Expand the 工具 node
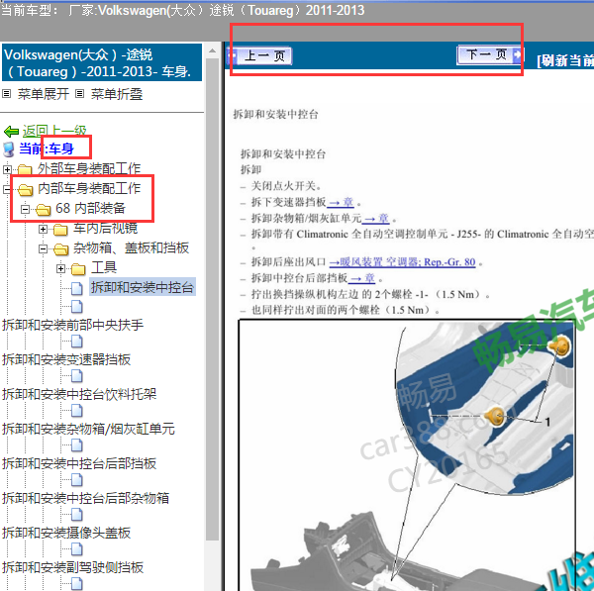The image size is (594, 591). (60, 268)
